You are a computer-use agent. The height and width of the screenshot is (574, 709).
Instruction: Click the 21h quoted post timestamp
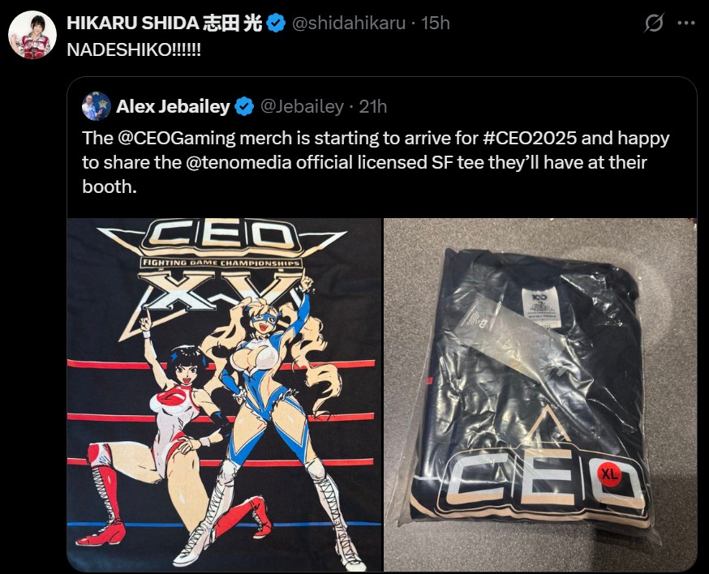coord(373,106)
